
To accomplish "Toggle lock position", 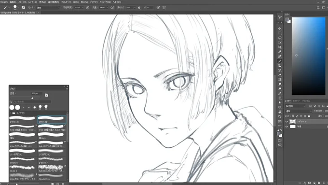I will coord(301,116).
